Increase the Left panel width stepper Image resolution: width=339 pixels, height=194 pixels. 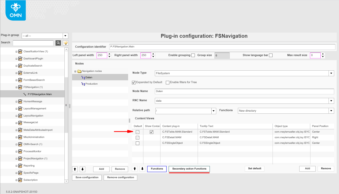tap(110, 54)
